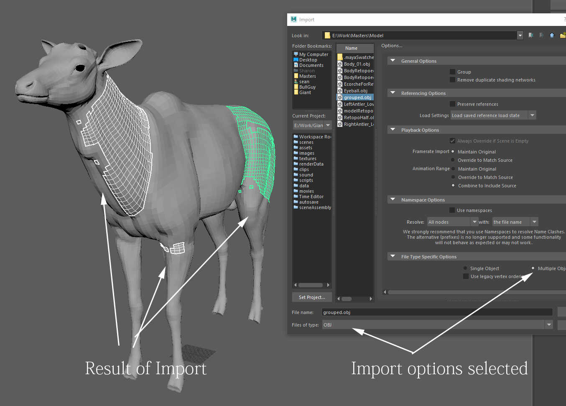The width and height of the screenshot is (566, 406).
Task: Click the Back navigation icon in the Import dialog
Action: coord(531,36)
